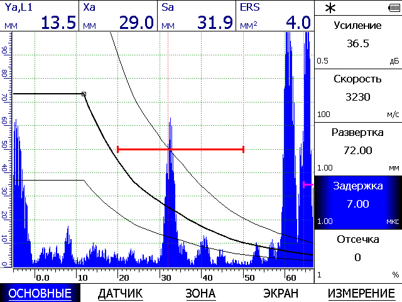Click the 60 mark on the horizontal axis

tap(291, 277)
